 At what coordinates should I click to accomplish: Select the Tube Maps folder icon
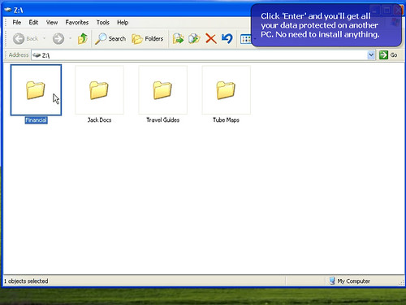tap(226, 90)
